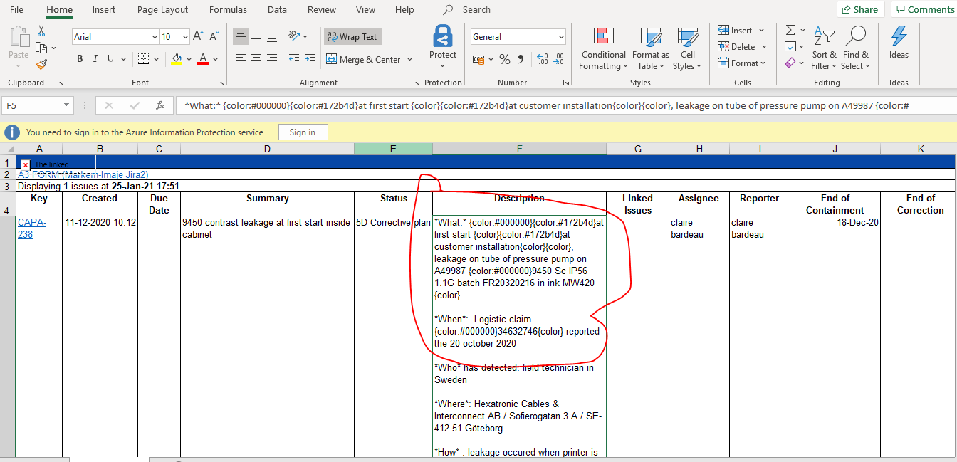Increase font size with the larger A
Screen dimensions: 957x462
click(x=198, y=36)
